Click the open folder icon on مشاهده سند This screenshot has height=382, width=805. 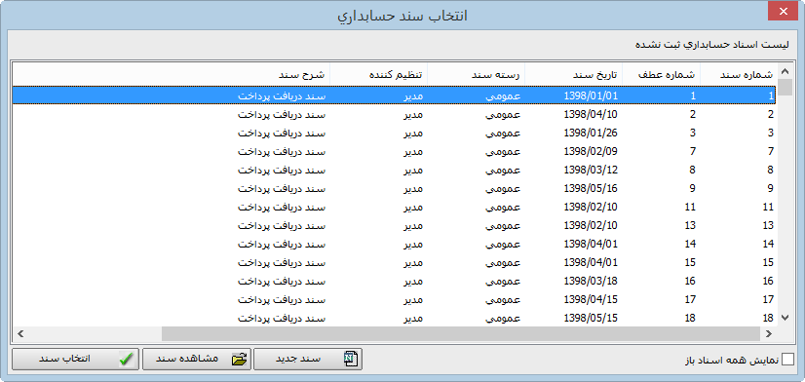(239, 360)
